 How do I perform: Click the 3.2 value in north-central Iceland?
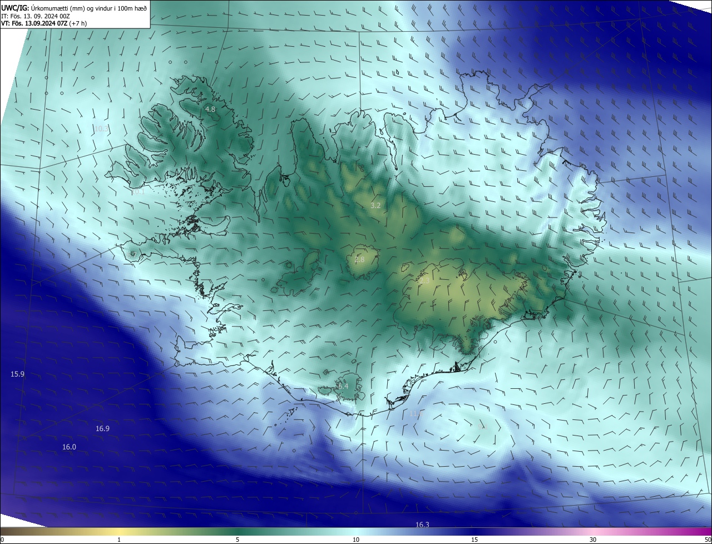coord(375,206)
